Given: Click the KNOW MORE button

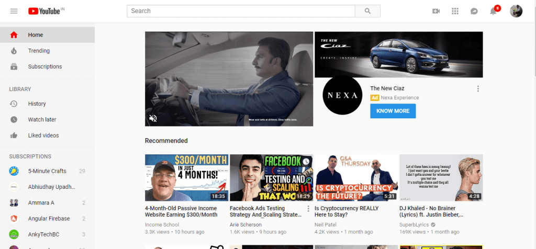Looking at the screenshot, I should (393, 111).
